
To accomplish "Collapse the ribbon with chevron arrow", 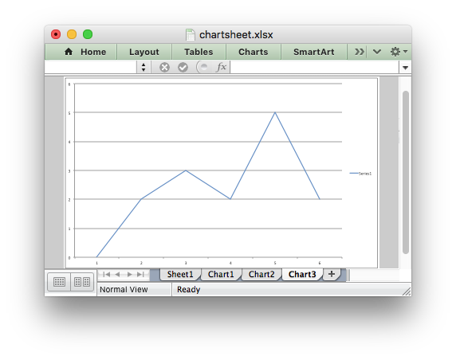I will coord(377,52).
